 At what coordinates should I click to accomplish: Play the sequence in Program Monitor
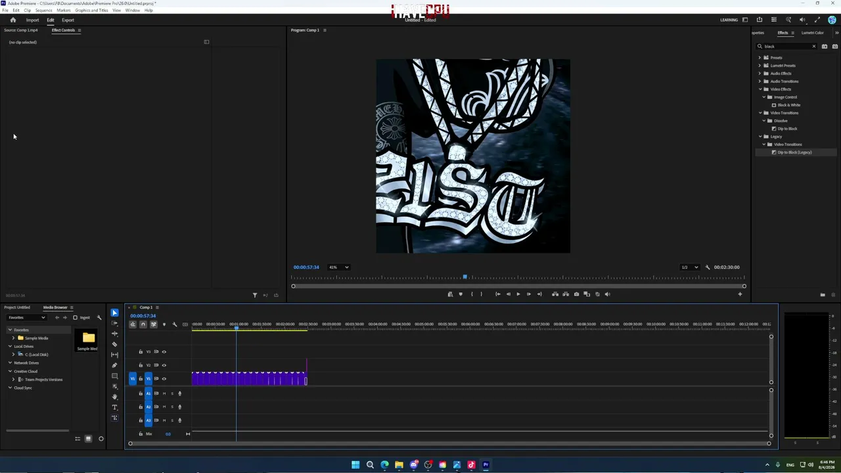click(x=518, y=294)
